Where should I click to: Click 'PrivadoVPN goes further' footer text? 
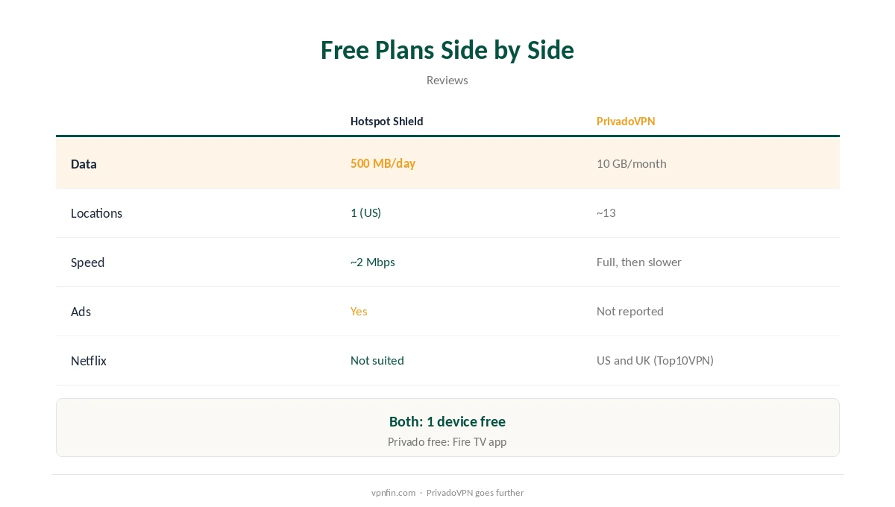click(x=475, y=493)
